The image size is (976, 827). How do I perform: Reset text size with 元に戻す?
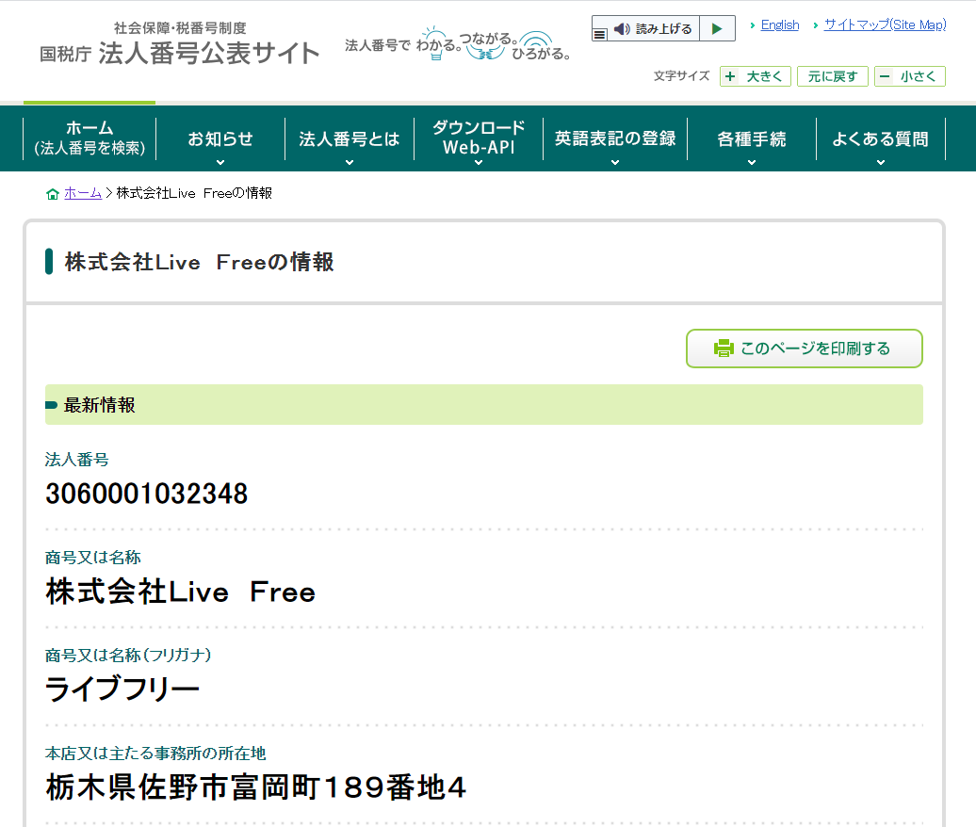(832, 76)
